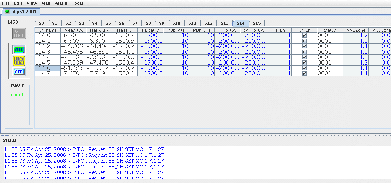Viewport: 391px width, 183px height.
Task: Click the Ch_name column header
Action: [x=48, y=30]
